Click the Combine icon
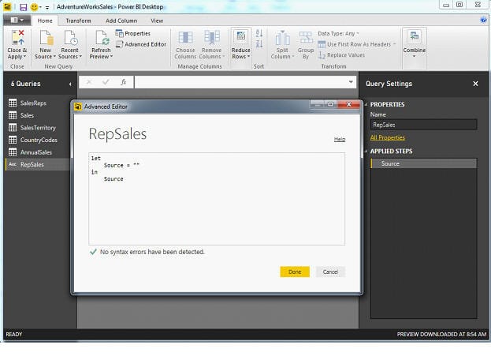Image resolution: width=491 pixels, height=356 pixels. pos(415,36)
